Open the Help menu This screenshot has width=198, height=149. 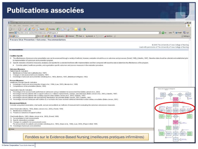point(37,25)
